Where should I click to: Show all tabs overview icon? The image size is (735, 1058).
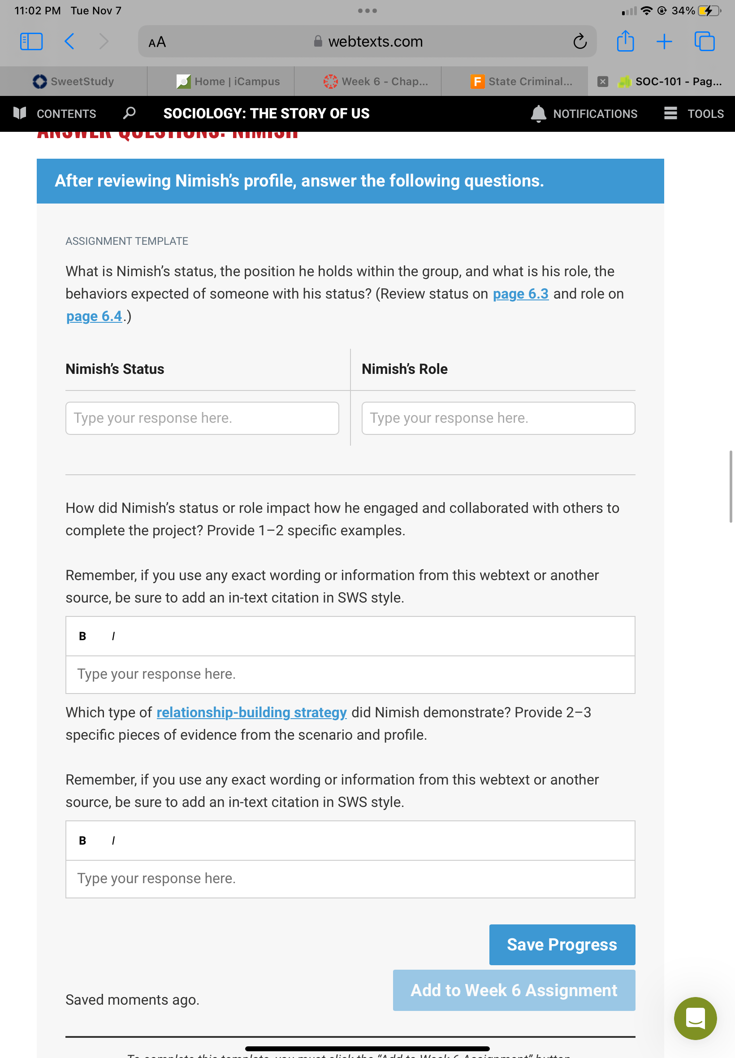(x=705, y=41)
